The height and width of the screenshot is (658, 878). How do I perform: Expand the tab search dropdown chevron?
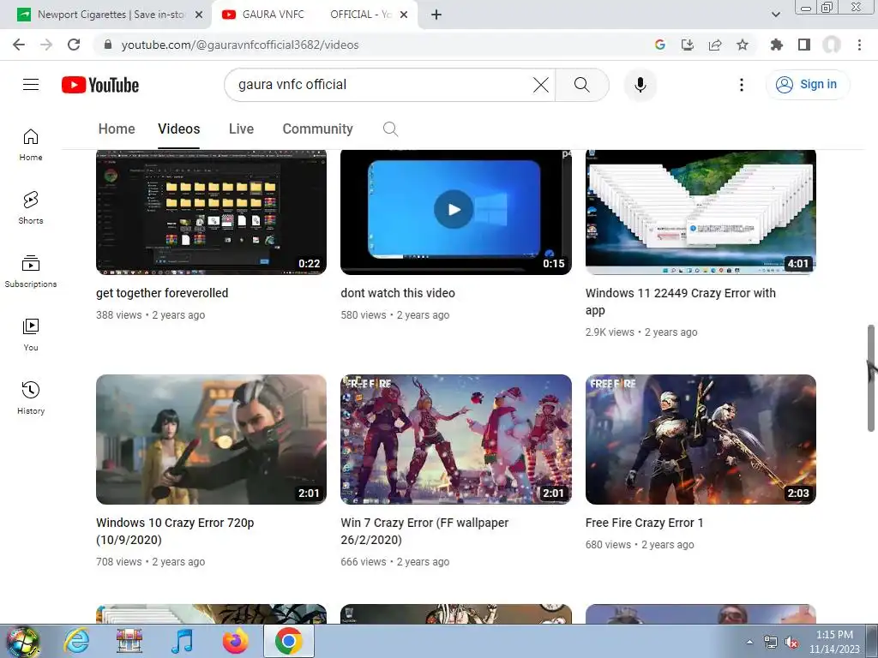coord(775,15)
